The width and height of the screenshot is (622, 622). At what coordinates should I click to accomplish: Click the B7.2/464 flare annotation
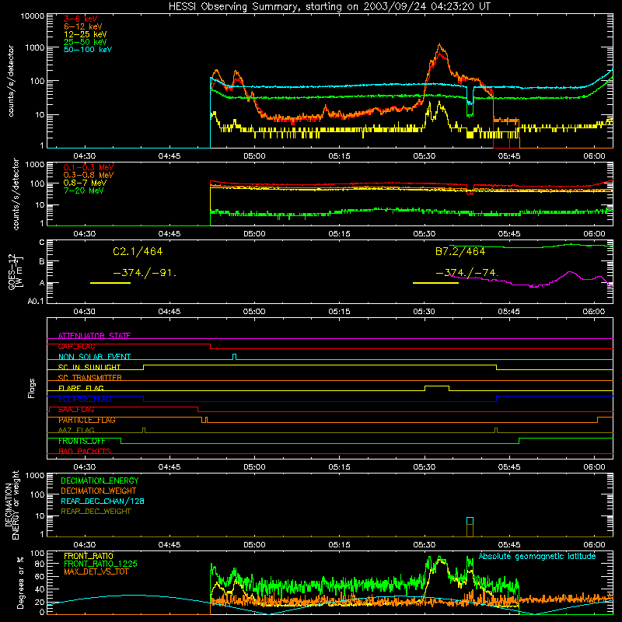click(x=460, y=251)
